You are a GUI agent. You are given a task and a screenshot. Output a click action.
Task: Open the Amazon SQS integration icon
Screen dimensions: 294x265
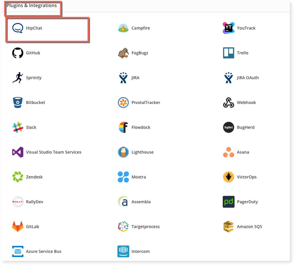(x=228, y=227)
